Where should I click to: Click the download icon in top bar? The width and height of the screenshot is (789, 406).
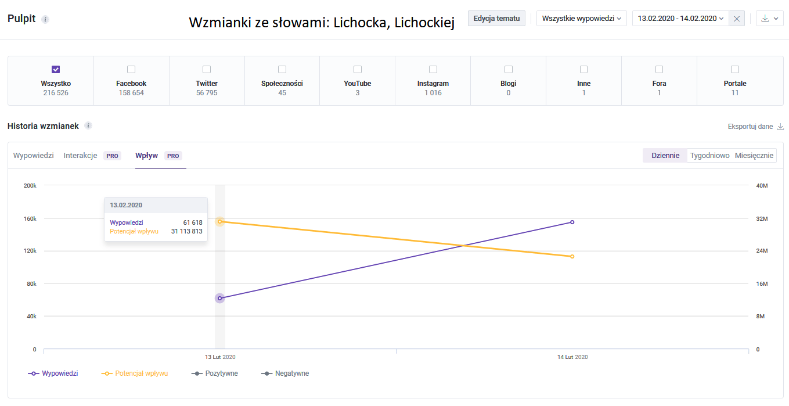[765, 19]
